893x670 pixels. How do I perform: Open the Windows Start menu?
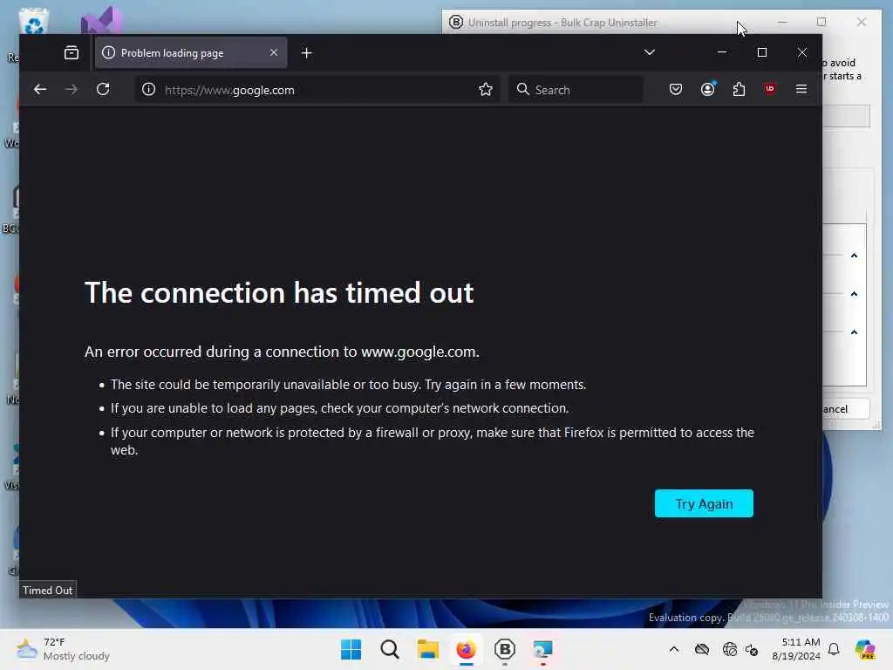(x=351, y=649)
